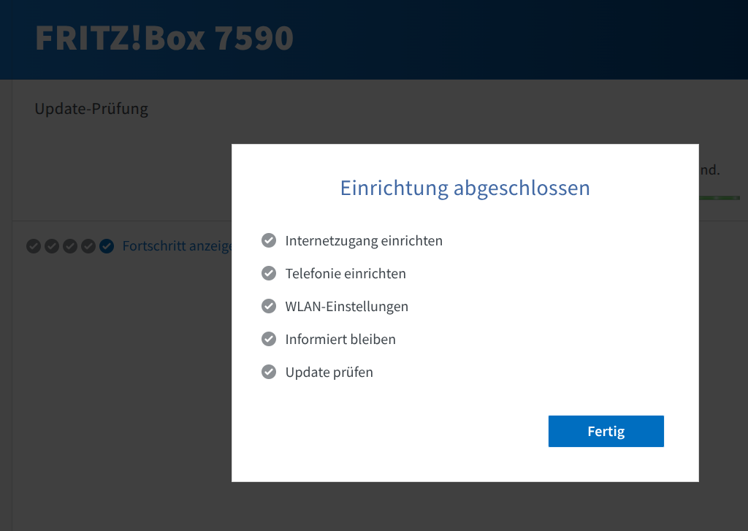Viewport: 748px width, 531px height.
Task: Click the FRITZ!Box 7590 header title
Action: pyautogui.click(x=164, y=39)
